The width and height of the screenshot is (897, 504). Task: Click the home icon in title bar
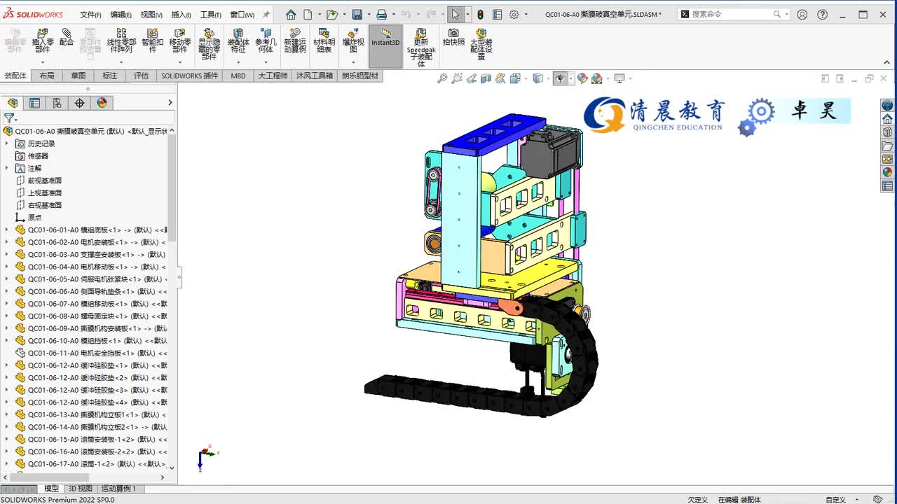click(291, 14)
